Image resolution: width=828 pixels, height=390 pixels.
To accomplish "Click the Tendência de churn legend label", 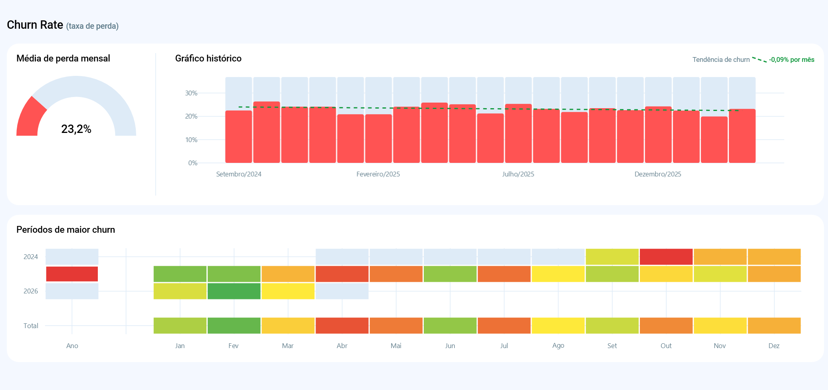I will tap(721, 59).
